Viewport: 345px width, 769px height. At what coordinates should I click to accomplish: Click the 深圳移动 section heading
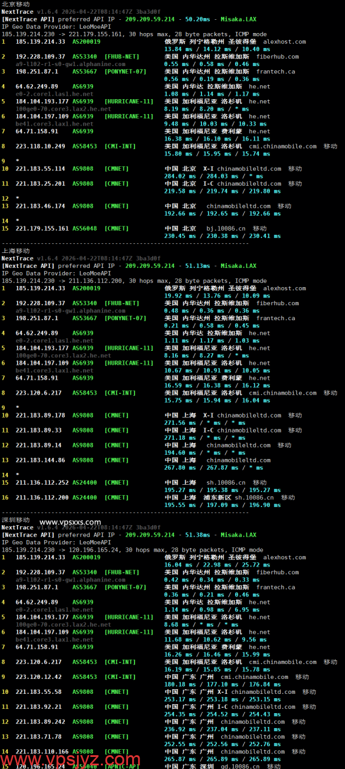click(x=16, y=520)
